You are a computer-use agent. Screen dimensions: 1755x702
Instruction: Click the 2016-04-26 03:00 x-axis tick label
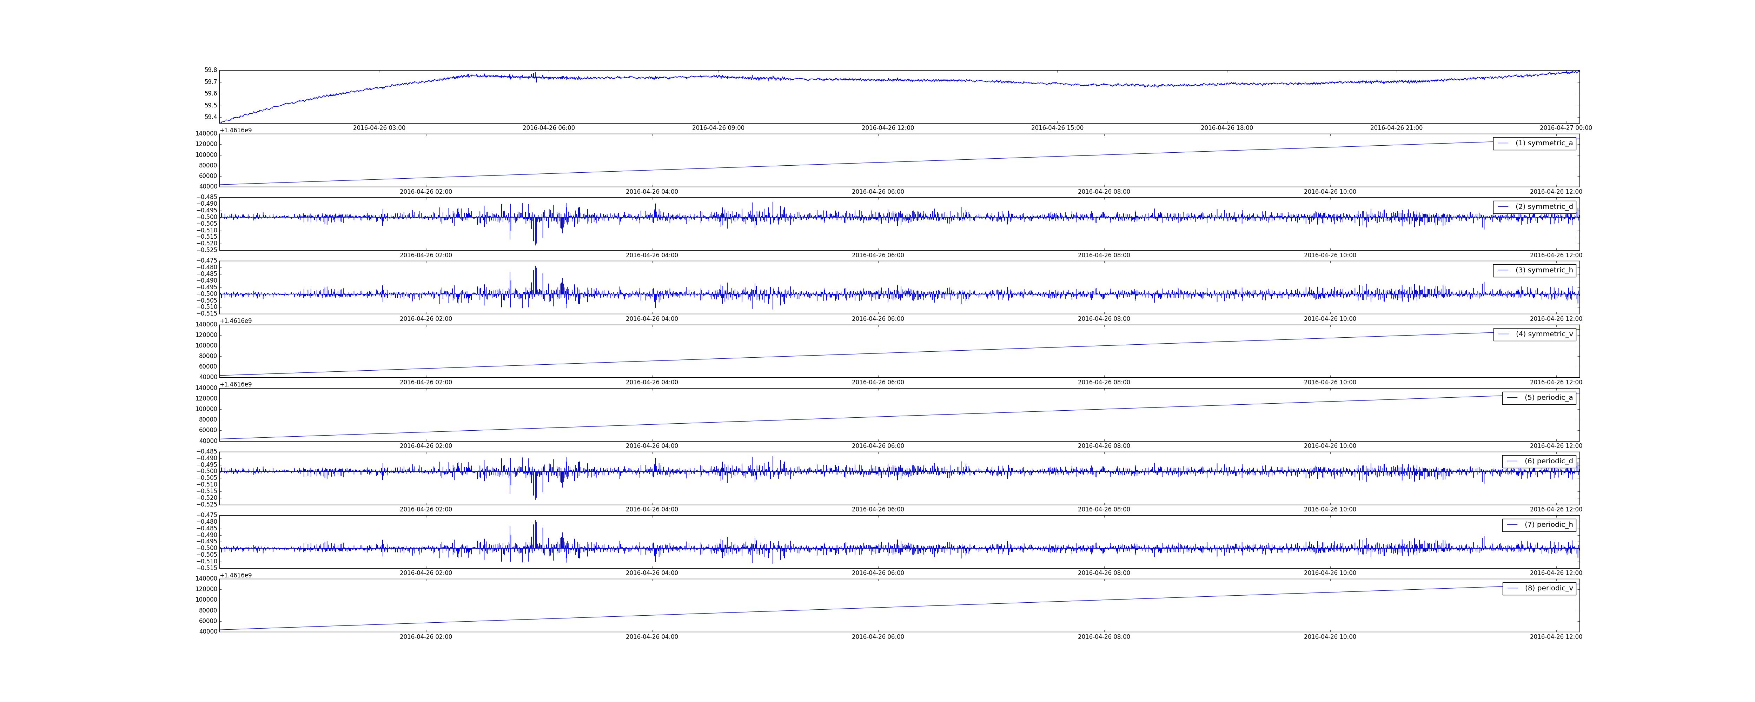(x=379, y=128)
